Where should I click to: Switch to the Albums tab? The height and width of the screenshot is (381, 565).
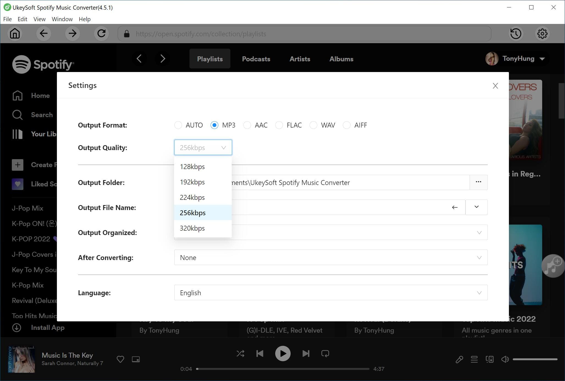click(341, 59)
